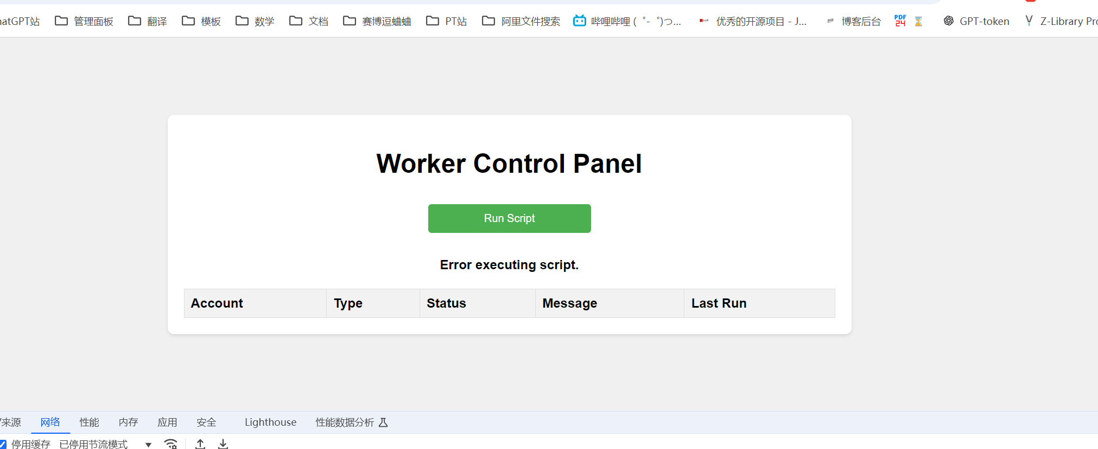The height and width of the screenshot is (449, 1098).
Task: Open the 博客后台 bookmark
Action: tap(854, 21)
